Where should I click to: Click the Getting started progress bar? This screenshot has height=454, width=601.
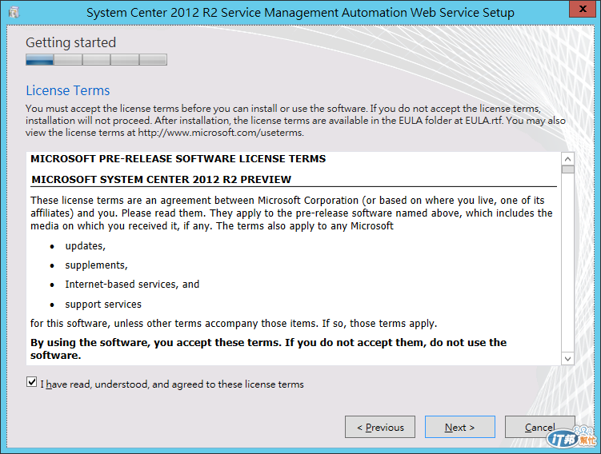click(x=96, y=60)
